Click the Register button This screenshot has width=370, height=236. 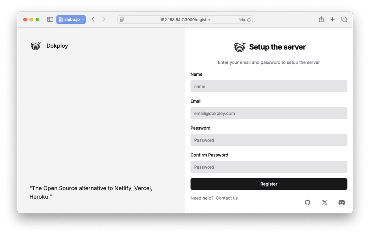(269, 184)
